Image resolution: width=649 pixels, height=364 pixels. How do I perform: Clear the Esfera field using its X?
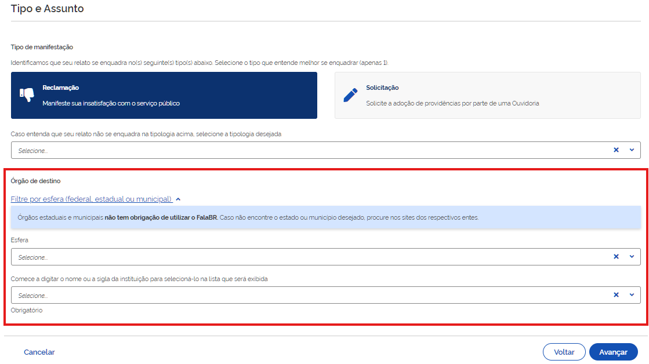click(616, 257)
